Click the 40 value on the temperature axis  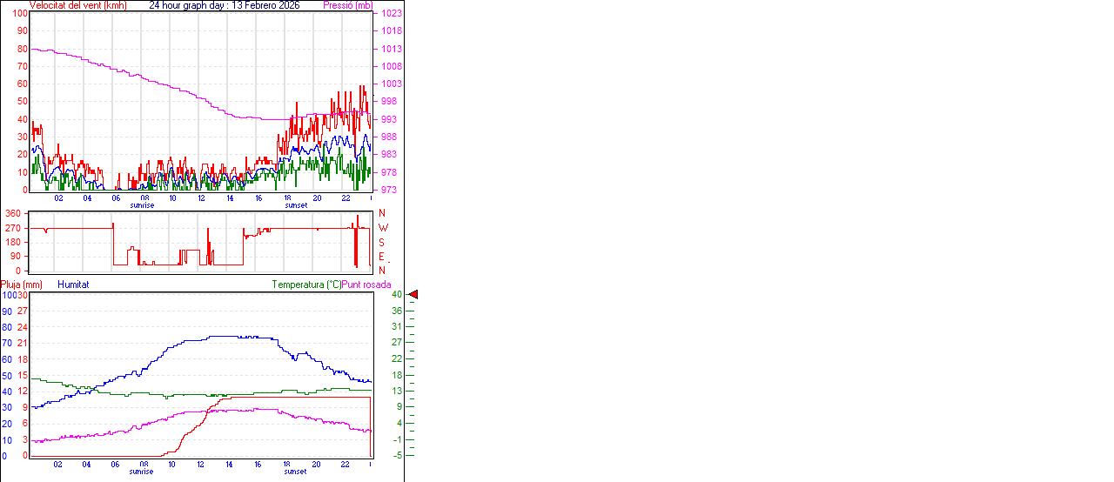[396, 295]
